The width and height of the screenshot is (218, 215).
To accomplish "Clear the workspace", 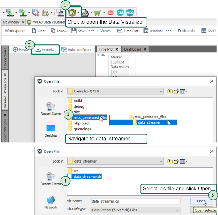I will click(x=39, y=31).
